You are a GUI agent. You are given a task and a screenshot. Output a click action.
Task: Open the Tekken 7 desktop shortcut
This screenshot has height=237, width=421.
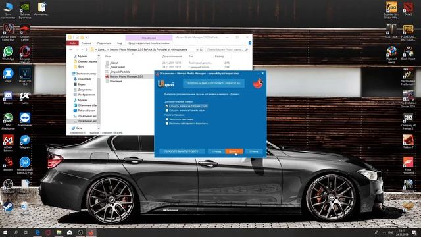[x=408, y=142]
